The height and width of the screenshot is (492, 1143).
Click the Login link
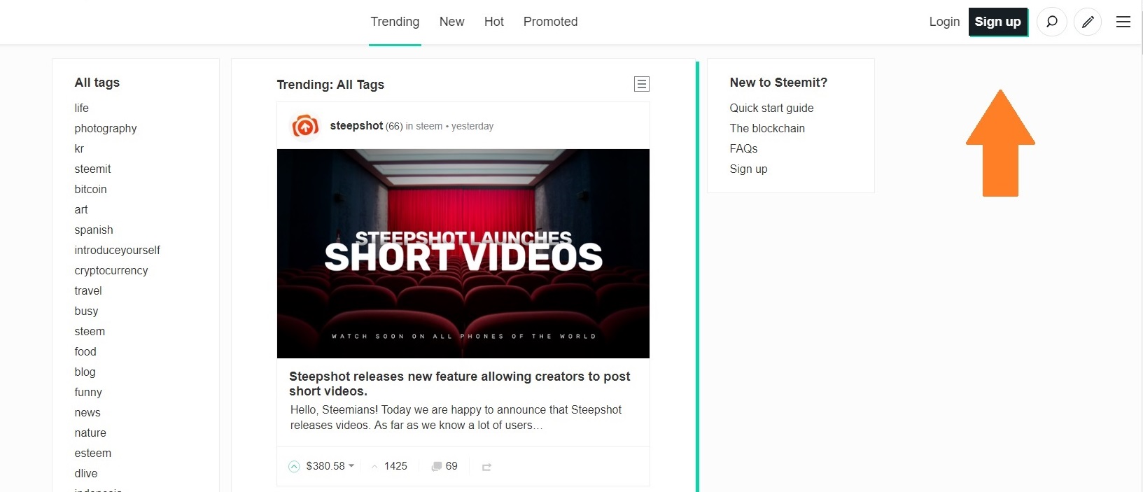coord(944,22)
